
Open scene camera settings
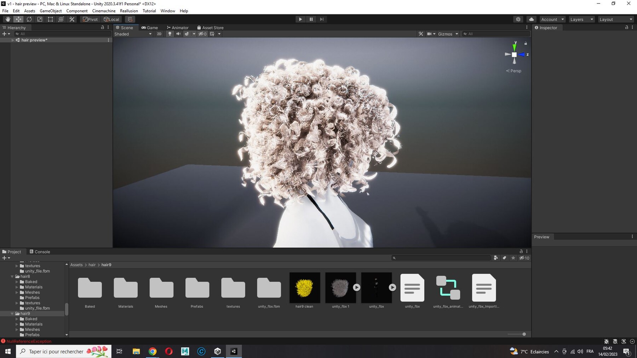[431, 34]
